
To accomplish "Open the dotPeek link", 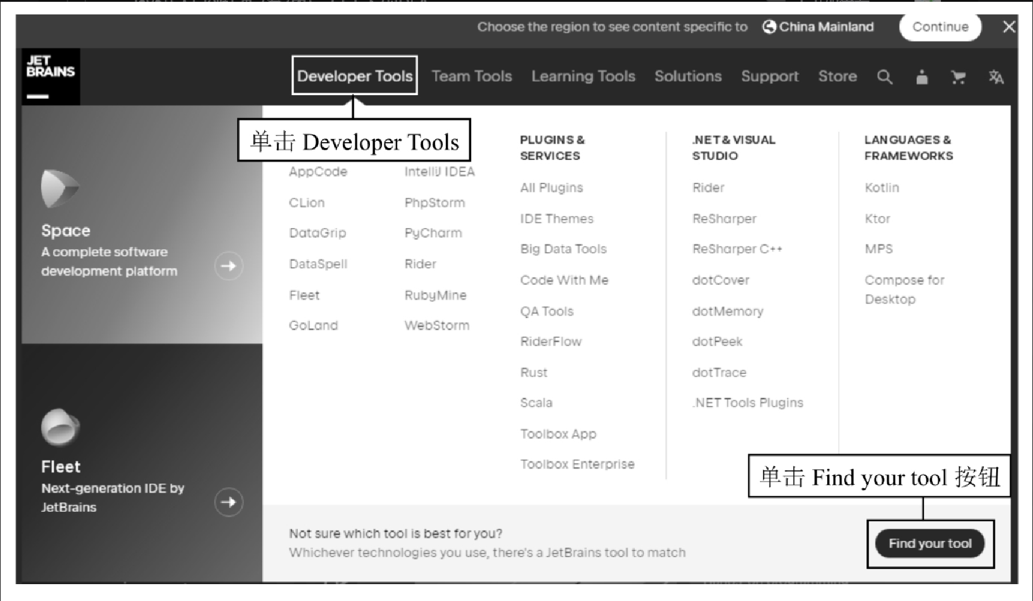I will pos(717,341).
